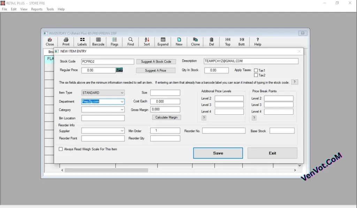Expand the Supplier dropdown
The image size is (357, 208).
click(x=122, y=131)
